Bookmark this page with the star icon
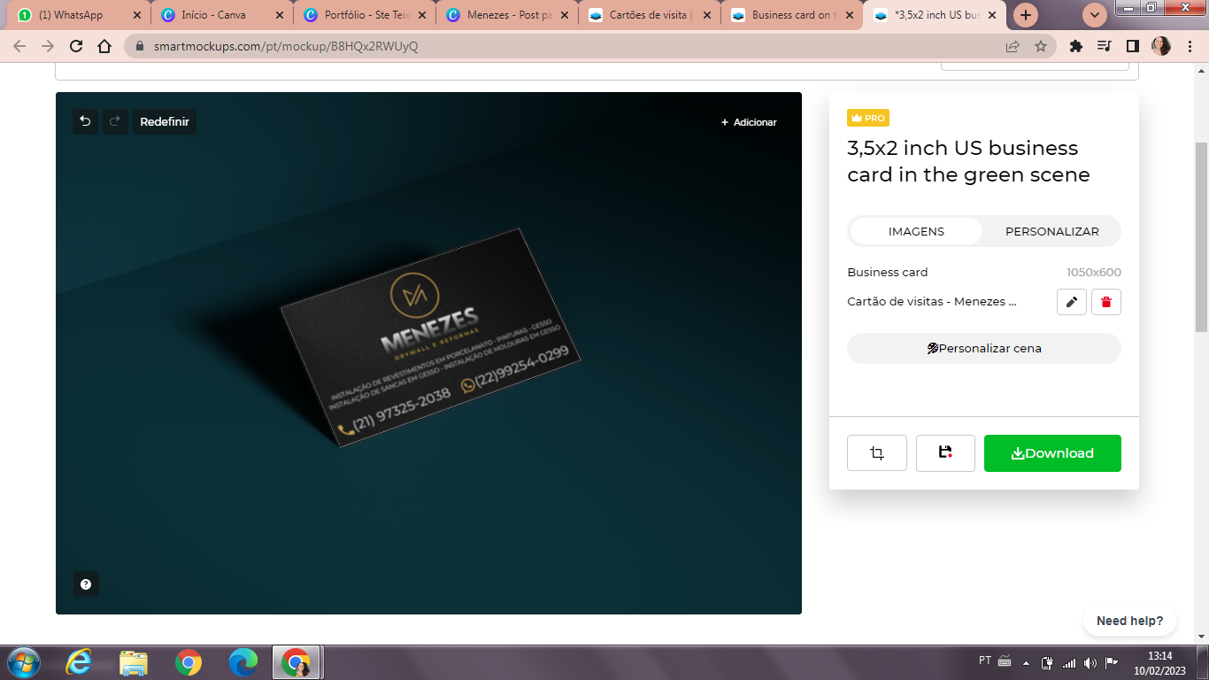 (1041, 46)
